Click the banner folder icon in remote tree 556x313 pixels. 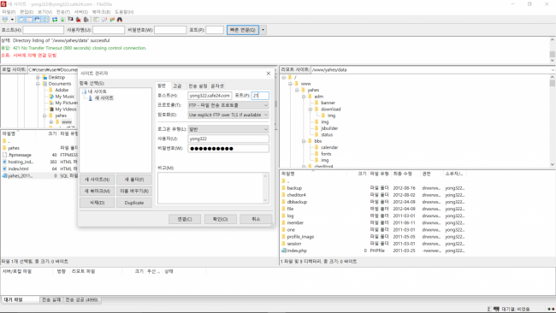click(316, 103)
